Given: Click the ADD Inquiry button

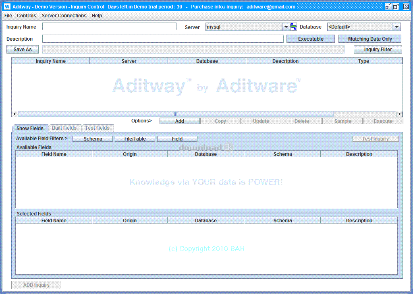Looking at the screenshot, I should click(36, 285).
